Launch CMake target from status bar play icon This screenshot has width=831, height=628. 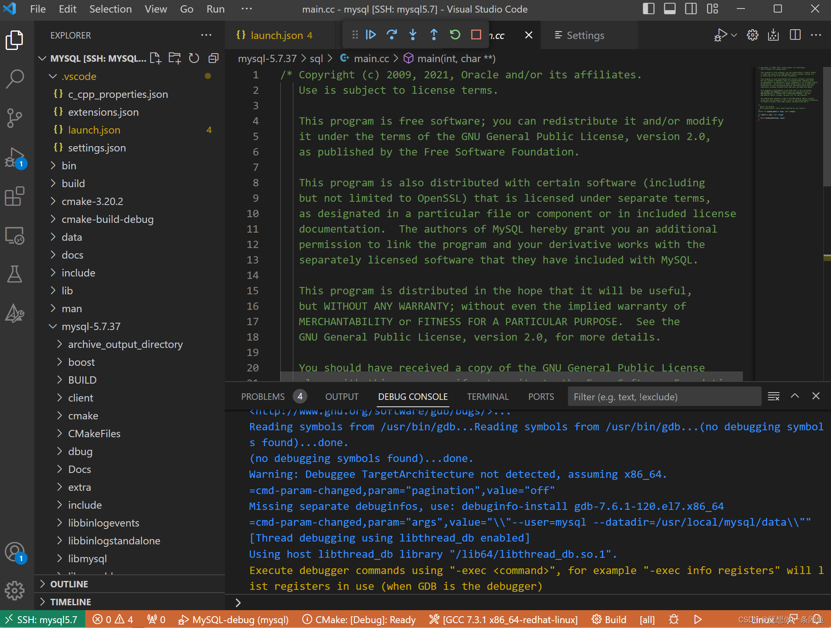point(698,619)
